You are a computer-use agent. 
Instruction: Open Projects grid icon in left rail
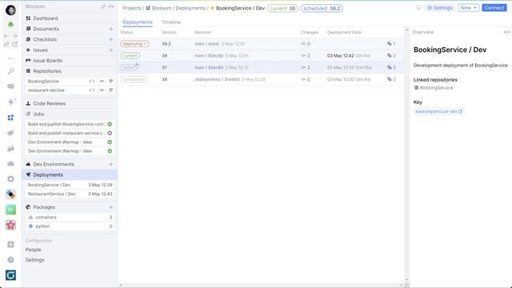10,118
